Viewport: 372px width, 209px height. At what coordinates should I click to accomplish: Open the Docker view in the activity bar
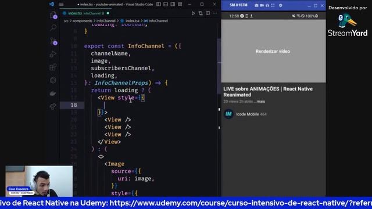pos(53,93)
